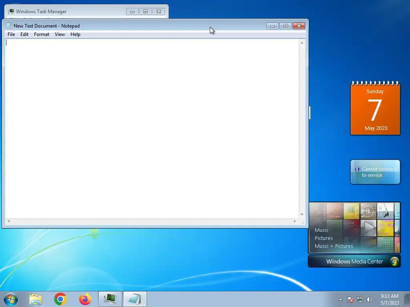Open the volume speaker icon in tray
410x307 pixels.
tap(370, 299)
